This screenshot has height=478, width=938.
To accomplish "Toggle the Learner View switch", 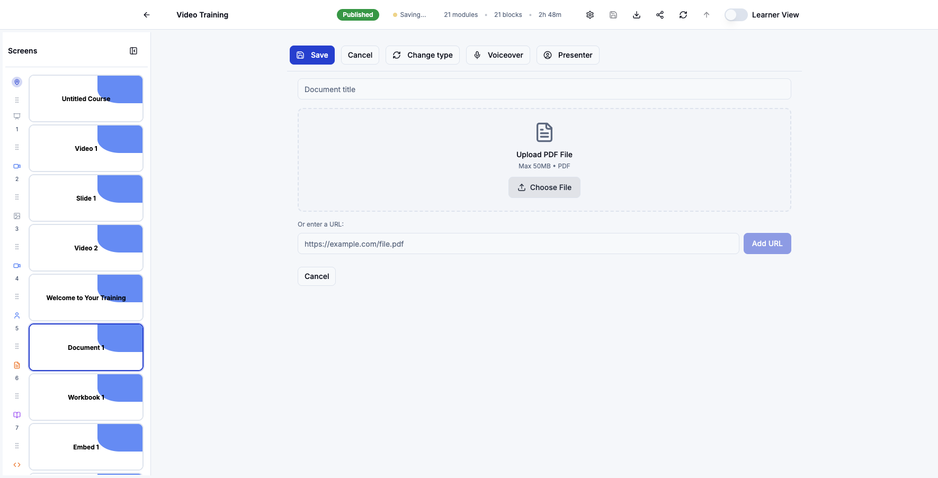I will [x=736, y=15].
